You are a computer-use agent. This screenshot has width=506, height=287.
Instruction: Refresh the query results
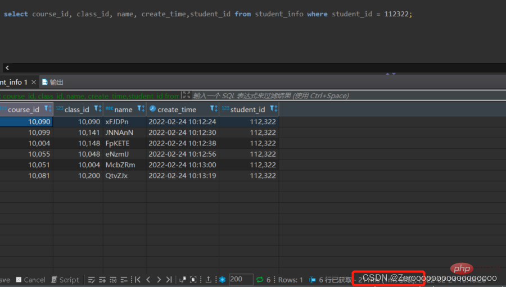tap(260, 280)
